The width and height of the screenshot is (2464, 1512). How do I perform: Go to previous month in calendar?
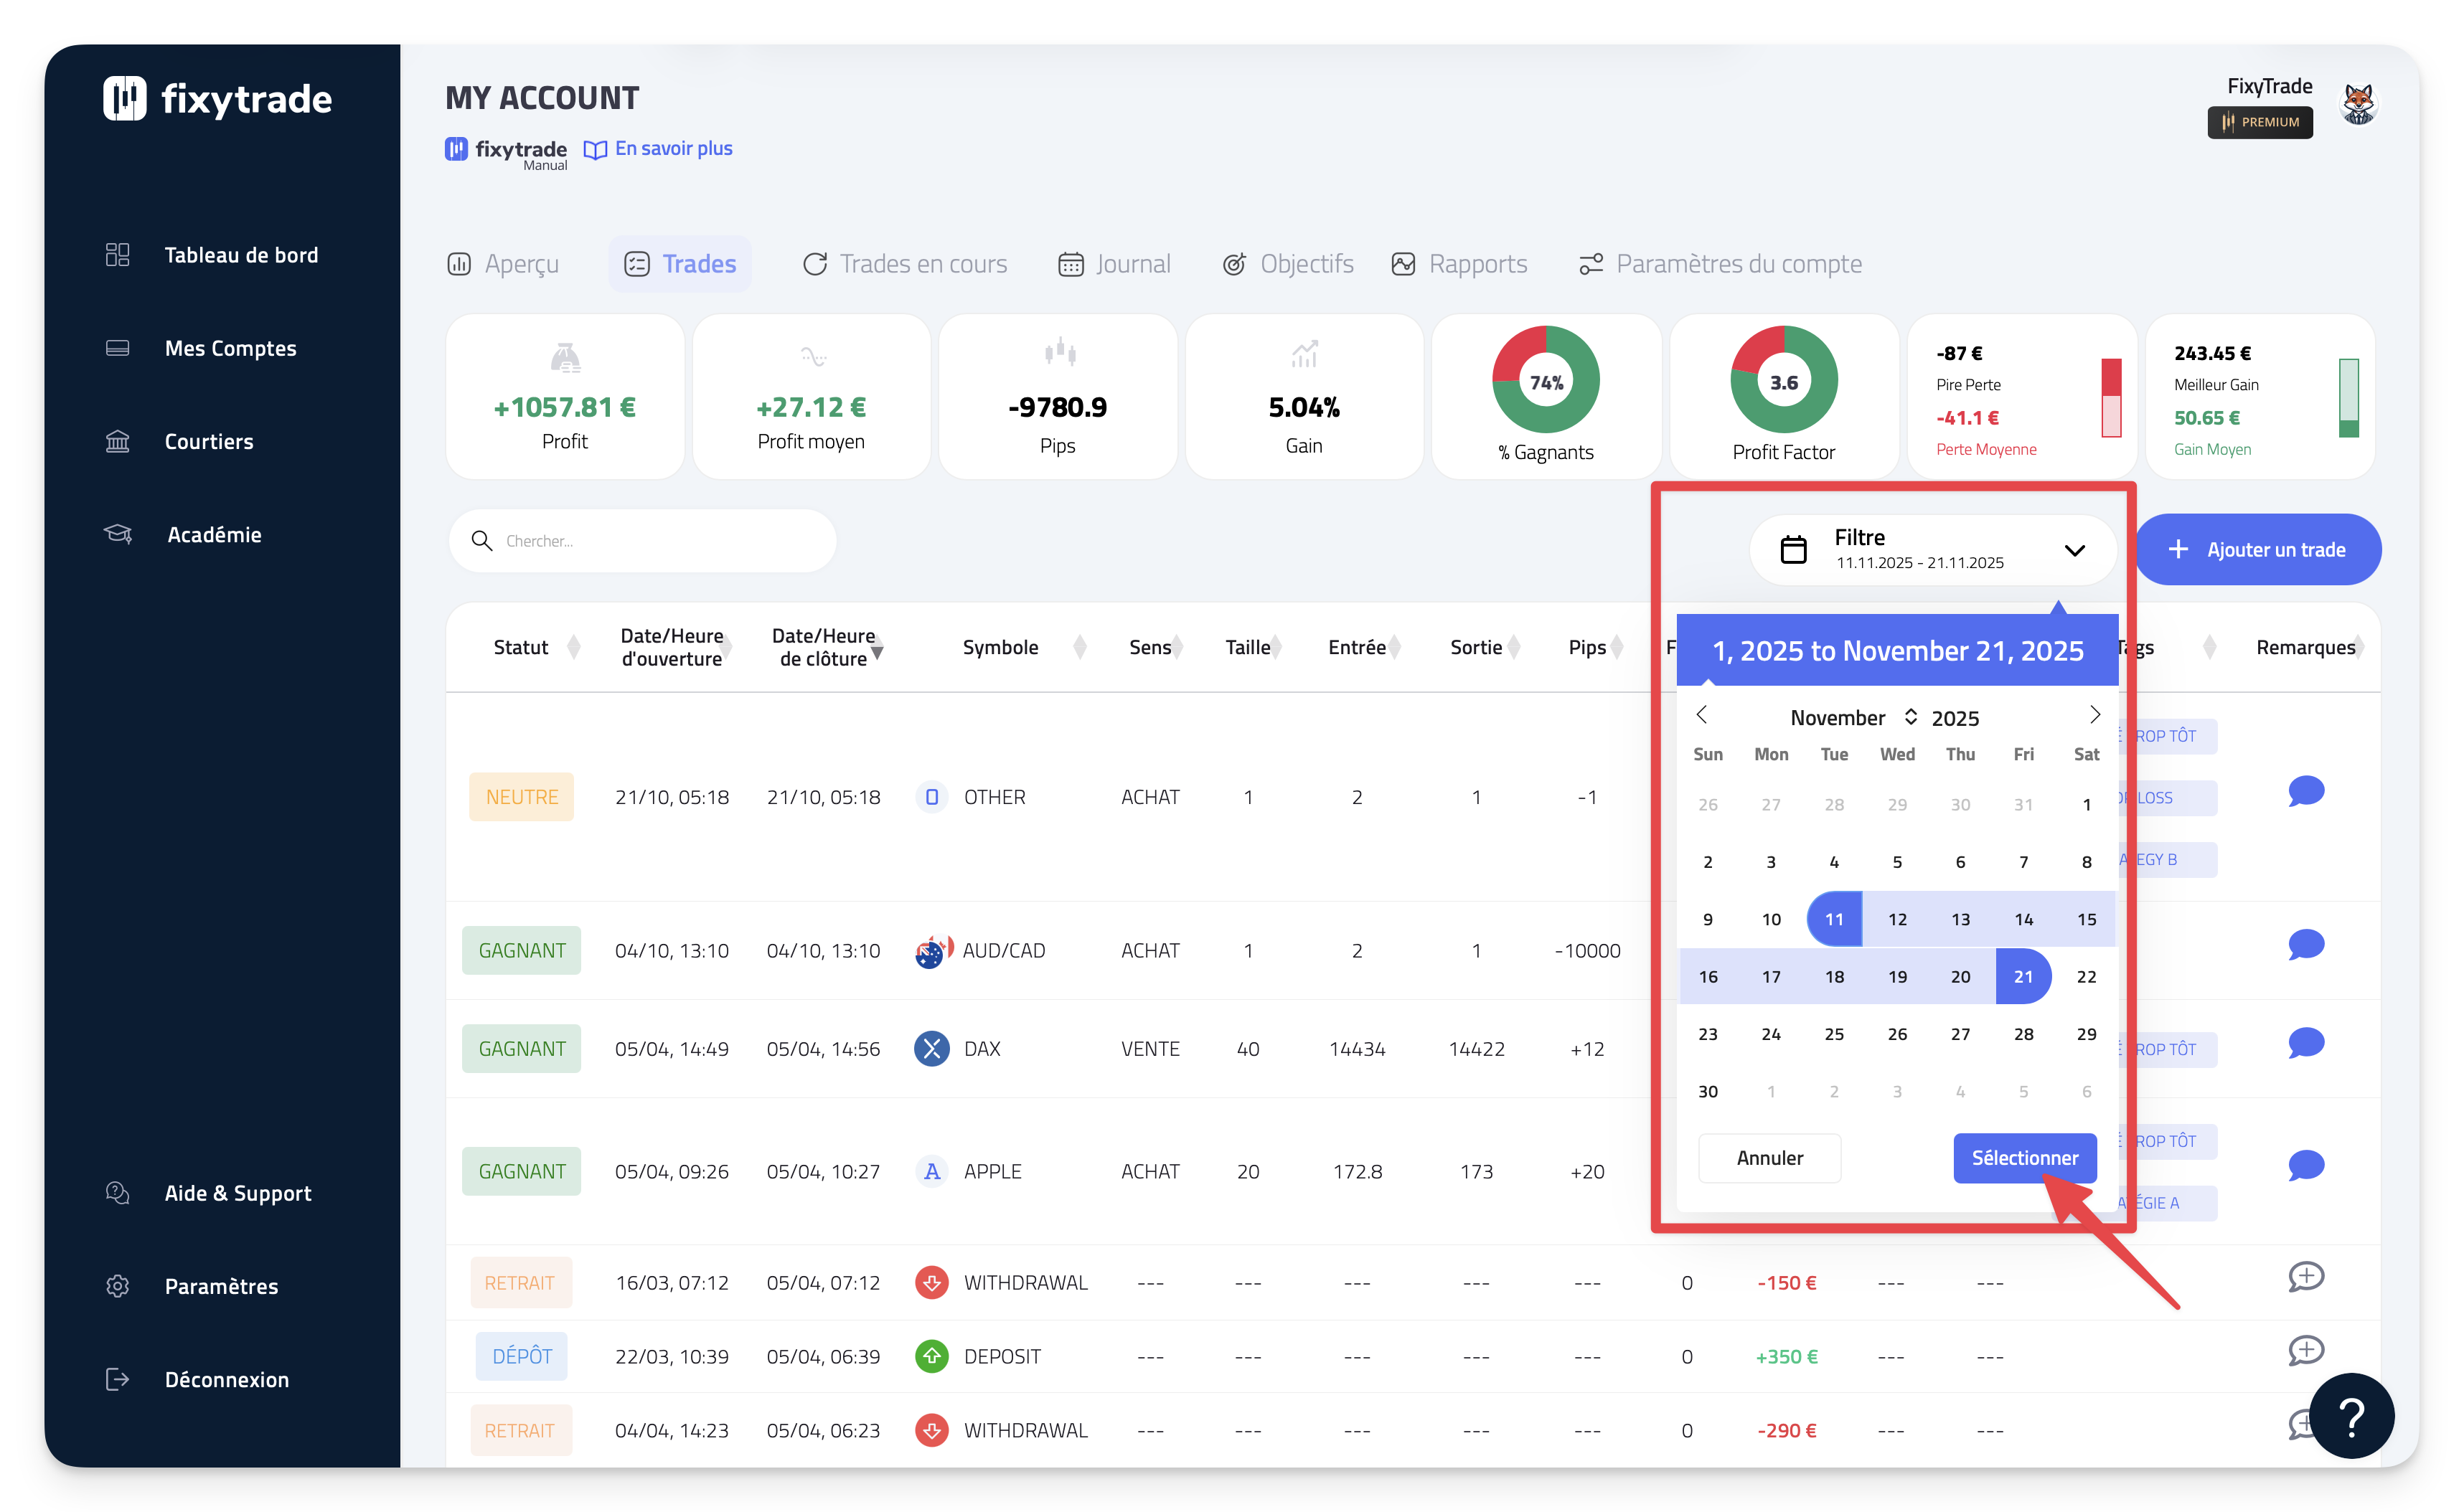[1702, 715]
